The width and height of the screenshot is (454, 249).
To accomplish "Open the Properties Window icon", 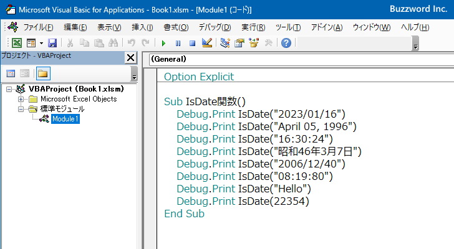I will point(239,43).
